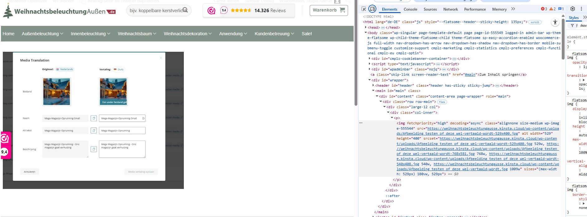Click the Warenkorb cart button
Viewport: 587px width, 217px height.
(x=328, y=10)
